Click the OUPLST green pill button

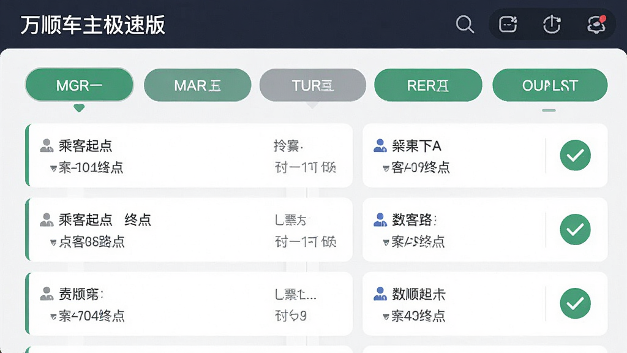click(x=550, y=85)
